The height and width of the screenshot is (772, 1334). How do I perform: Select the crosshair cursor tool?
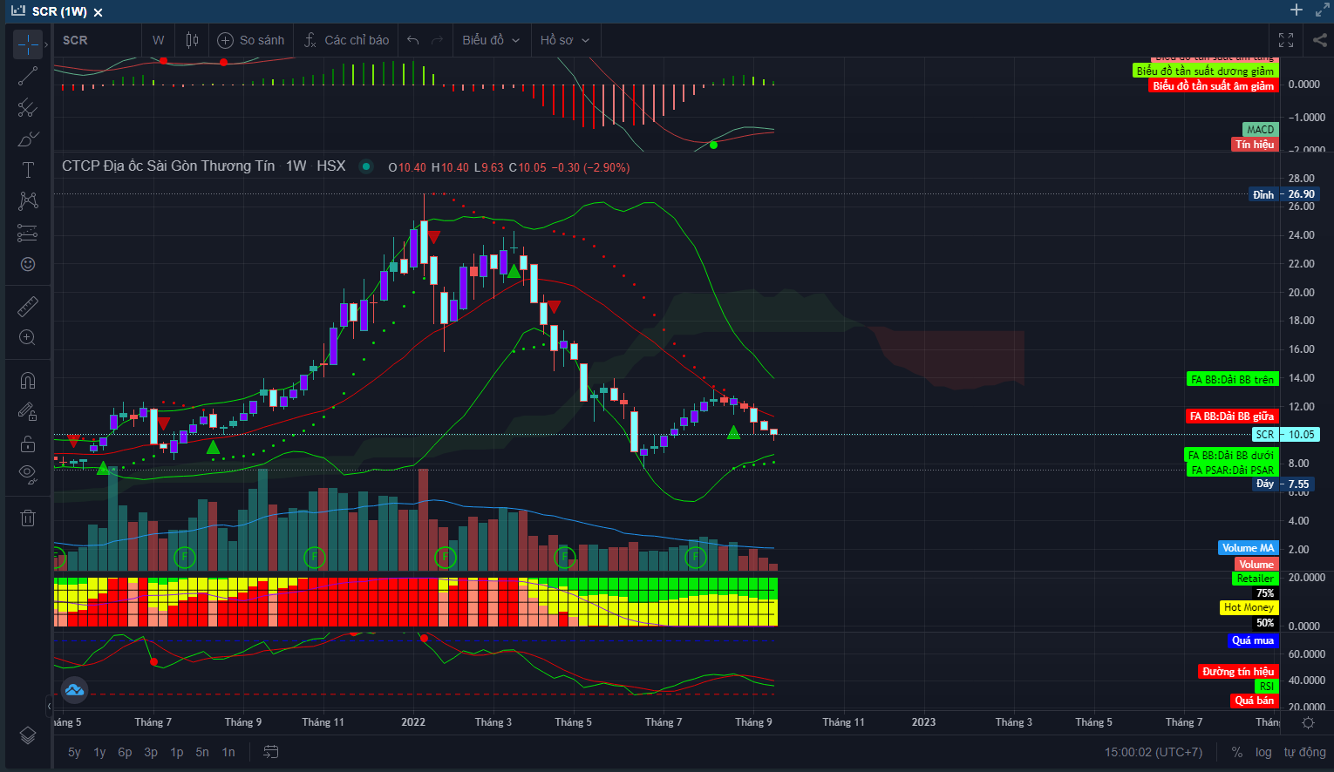coord(28,44)
